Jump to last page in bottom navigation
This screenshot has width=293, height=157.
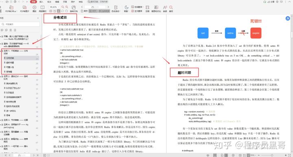38,155
